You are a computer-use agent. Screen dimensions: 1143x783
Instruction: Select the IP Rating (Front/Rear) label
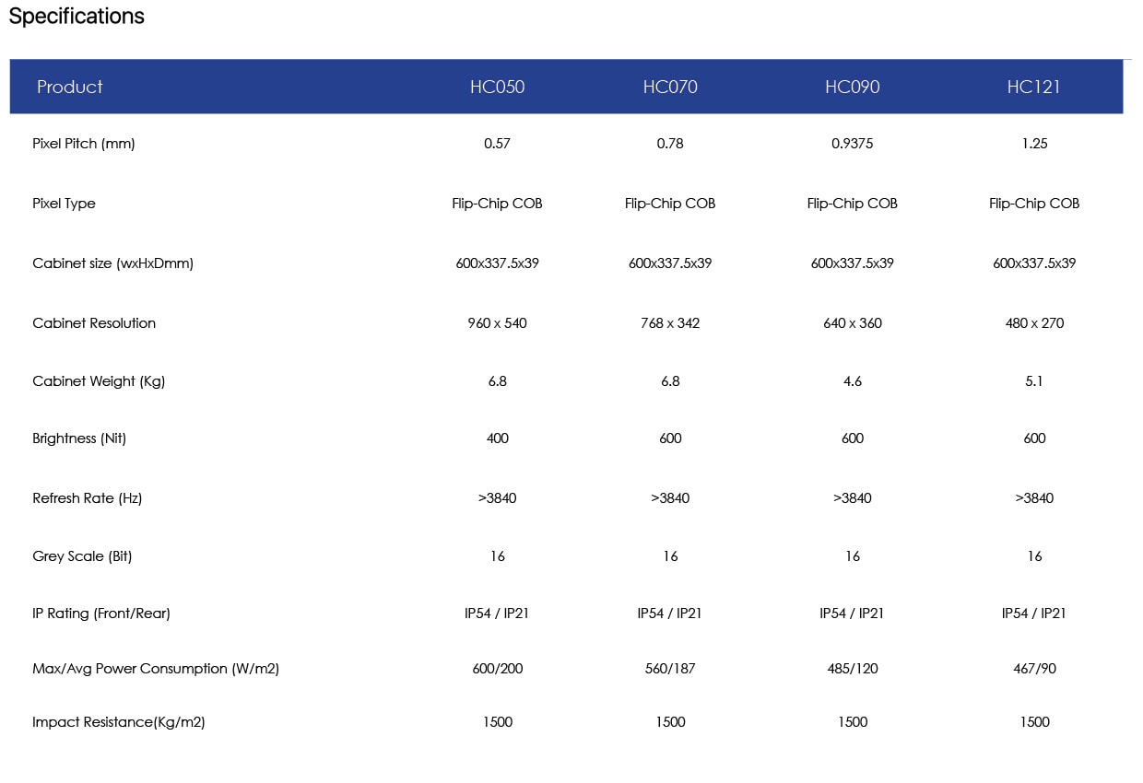click(x=101, y=614)
